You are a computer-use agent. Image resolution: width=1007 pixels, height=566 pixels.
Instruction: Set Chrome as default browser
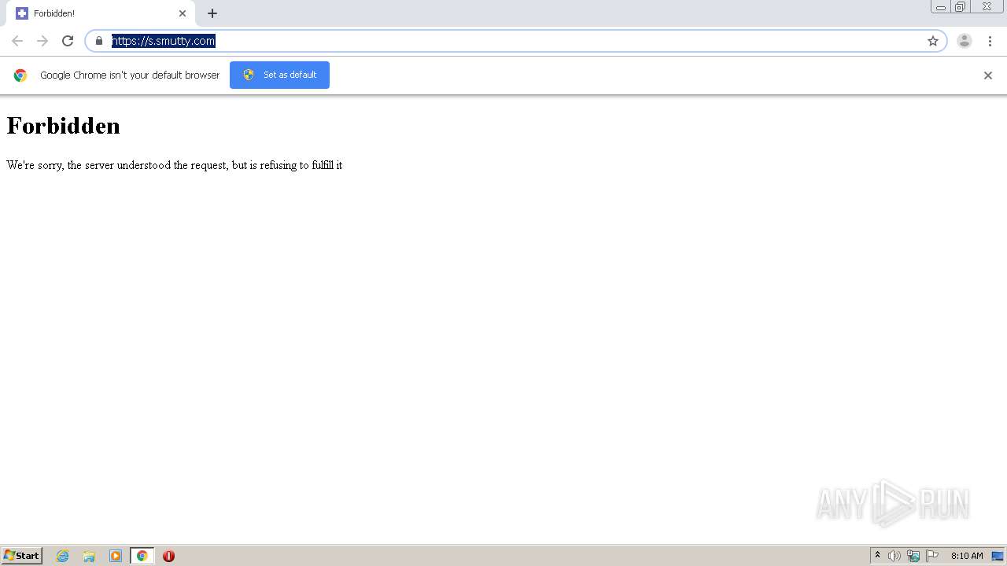tap(279, 75)
